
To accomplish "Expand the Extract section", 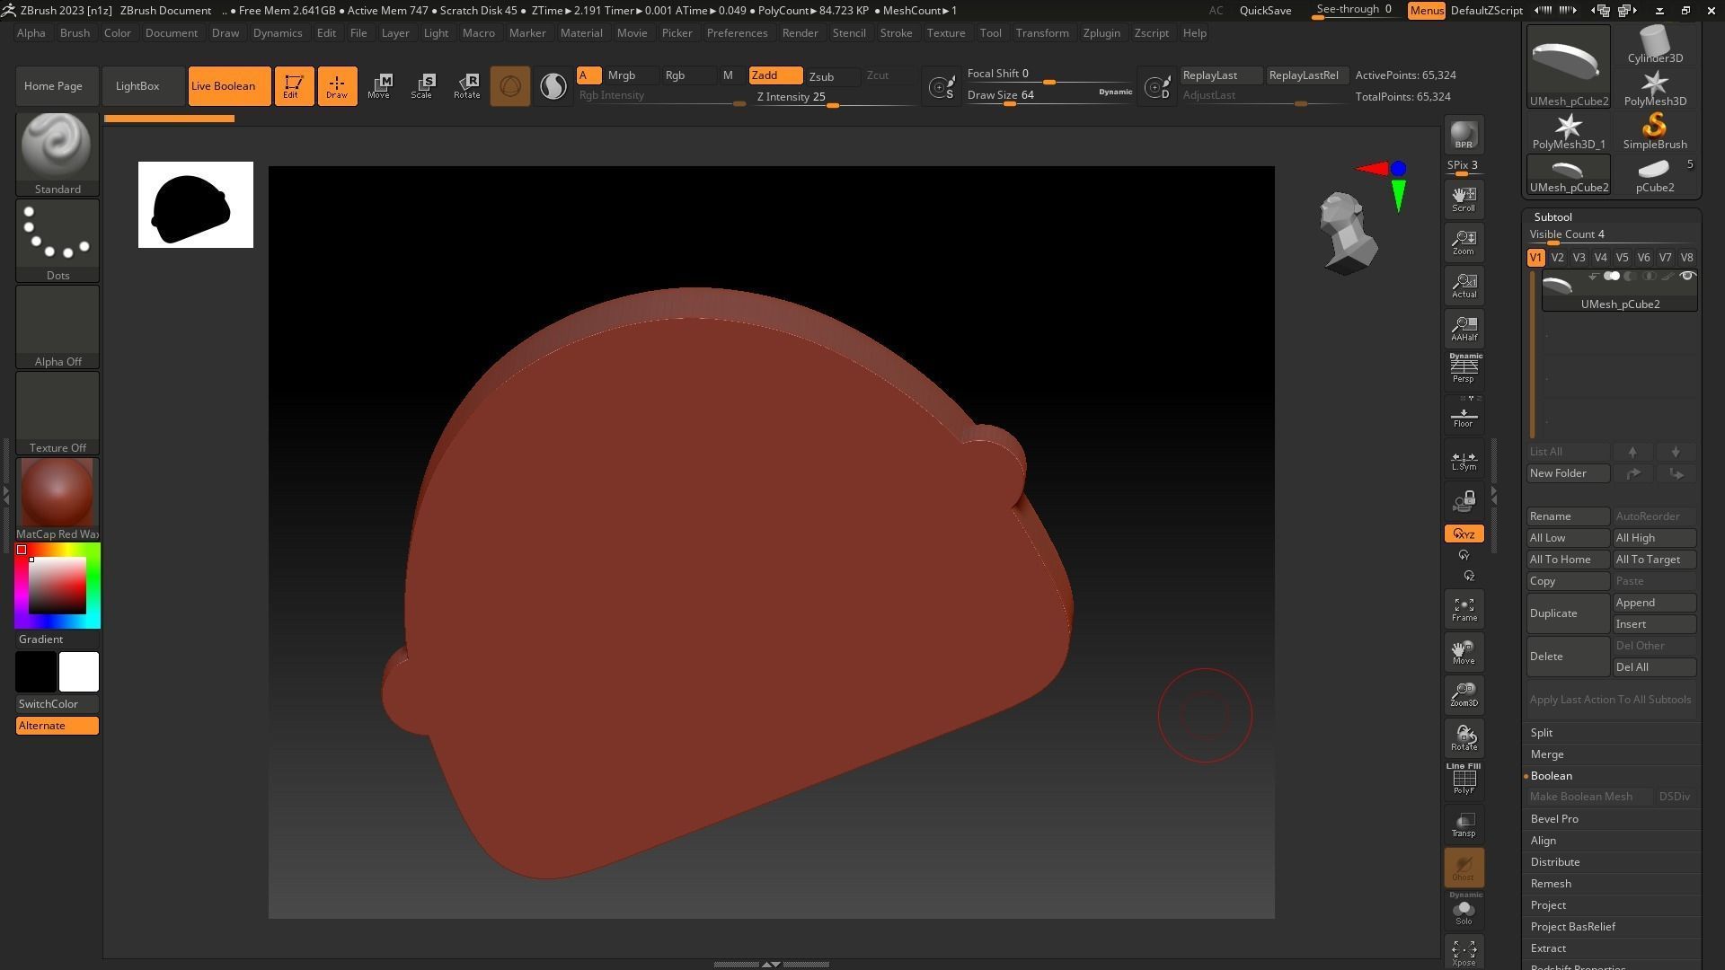I will point(1548,948).
